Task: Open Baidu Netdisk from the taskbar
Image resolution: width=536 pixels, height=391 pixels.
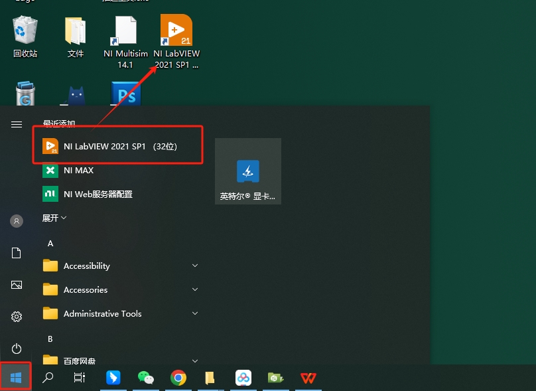Action: click(243, 378)
